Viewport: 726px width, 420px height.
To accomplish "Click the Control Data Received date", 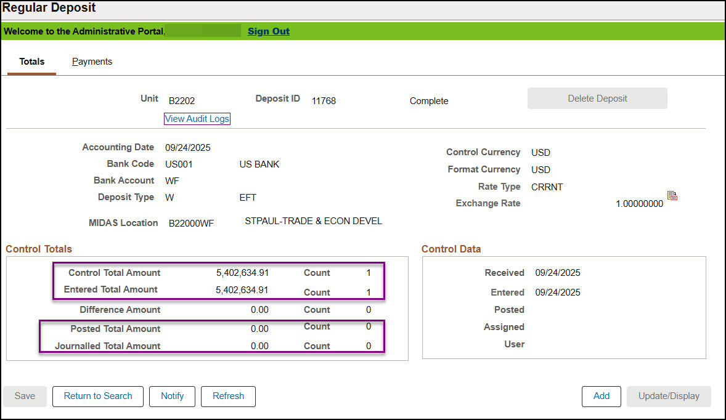I will [x=557, y=273].
